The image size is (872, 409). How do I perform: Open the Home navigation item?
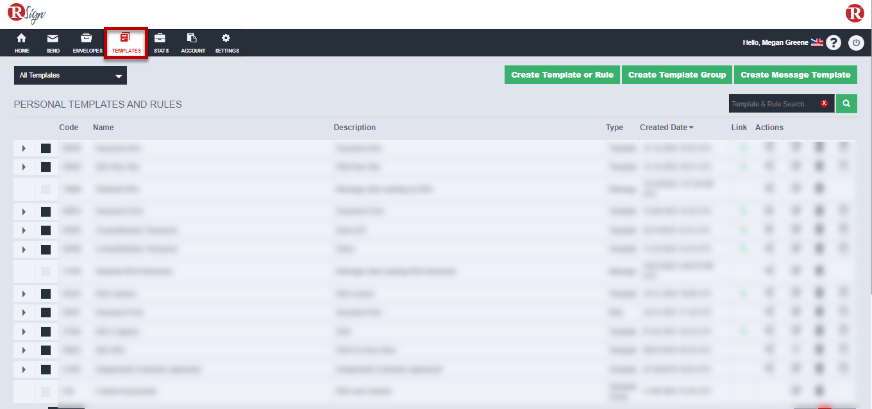coord(22,42)
